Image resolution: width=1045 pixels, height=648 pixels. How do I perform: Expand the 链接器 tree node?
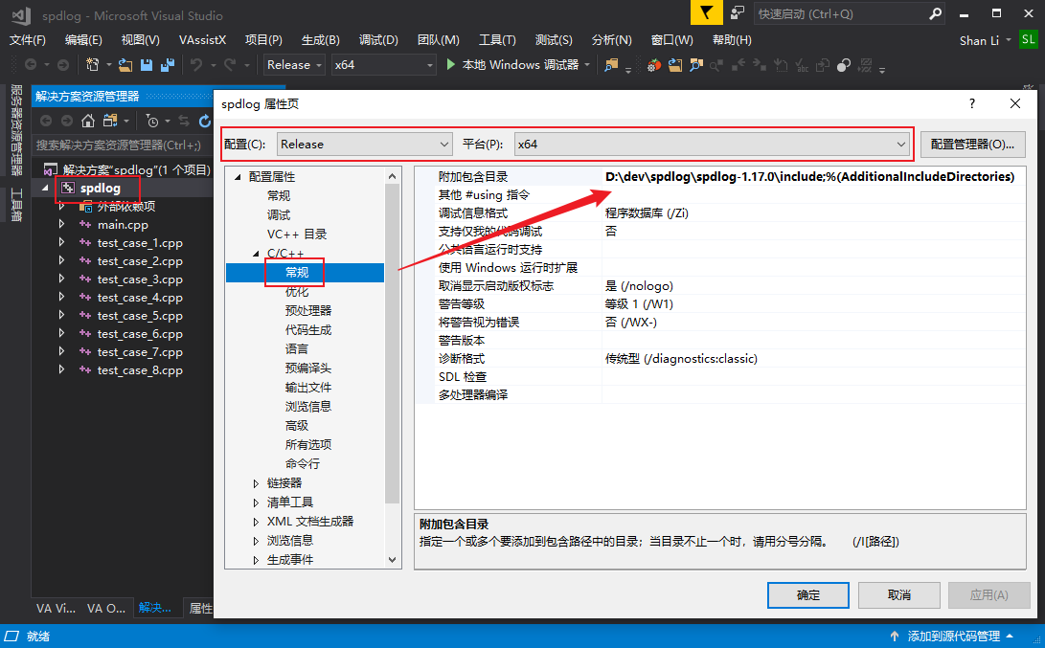pyautogui.click(x=256, y=483)
